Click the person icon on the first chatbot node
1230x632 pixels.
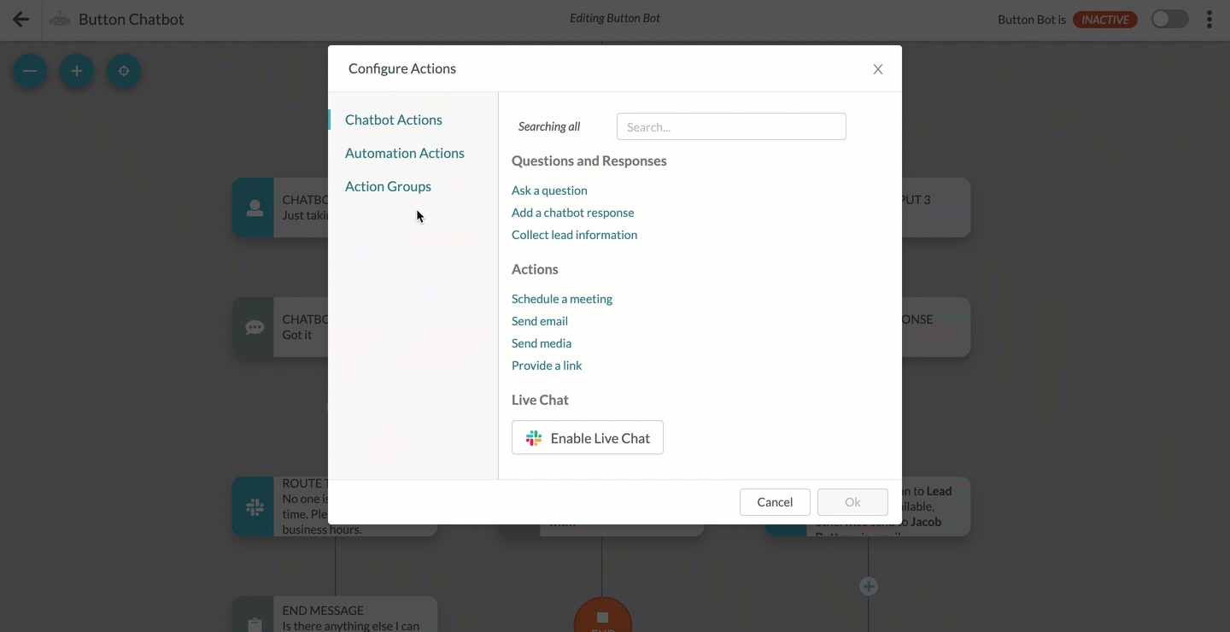255,208
